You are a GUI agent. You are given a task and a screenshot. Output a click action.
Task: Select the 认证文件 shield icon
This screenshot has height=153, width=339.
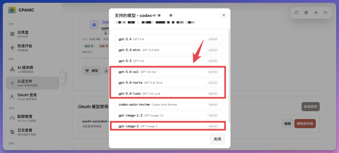click(12, 83)
